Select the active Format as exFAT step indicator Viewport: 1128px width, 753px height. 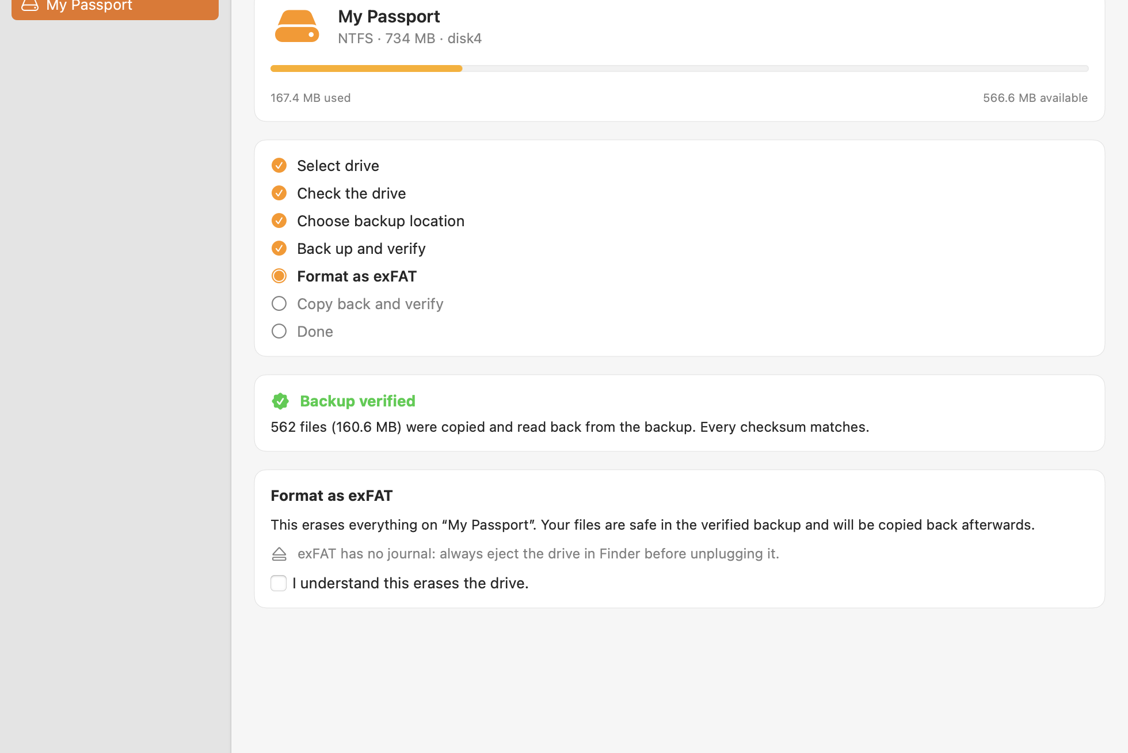(279, 276)
